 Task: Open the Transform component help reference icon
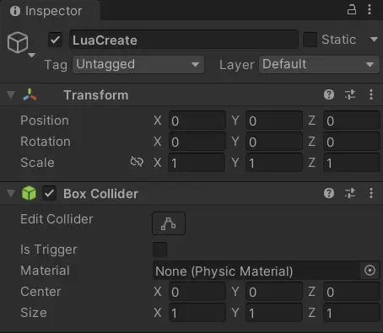tap(329, 94)
